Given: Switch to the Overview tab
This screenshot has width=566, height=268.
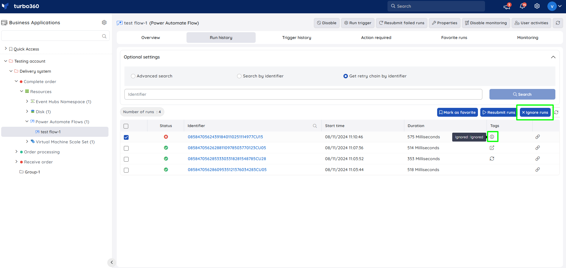Looking at the screenshot, I should click(x=150, y=38).
